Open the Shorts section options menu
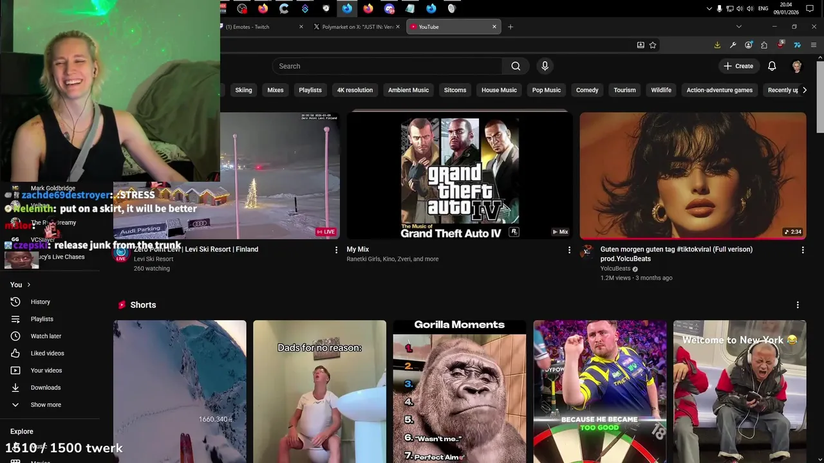This screenshot has width=824, height=463. (798, 305)
